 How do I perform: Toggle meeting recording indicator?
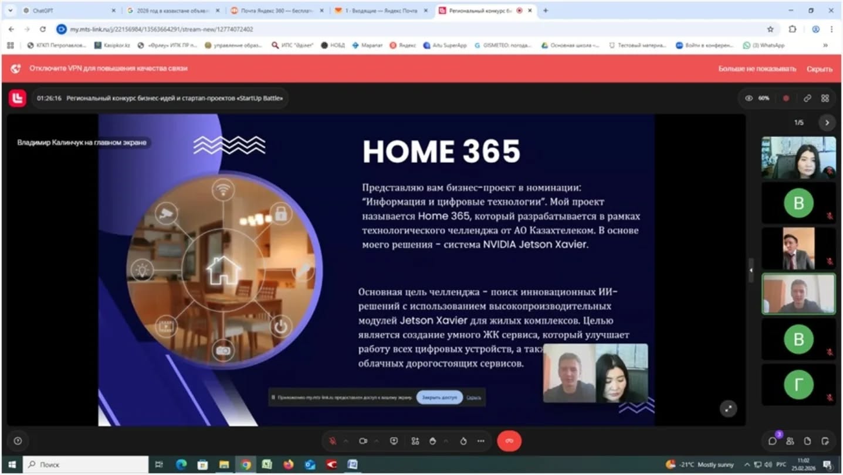pos(786,98)
